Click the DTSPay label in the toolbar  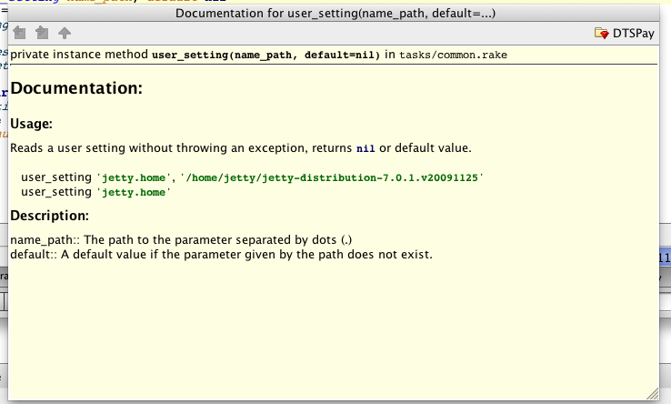pos(634,34)
